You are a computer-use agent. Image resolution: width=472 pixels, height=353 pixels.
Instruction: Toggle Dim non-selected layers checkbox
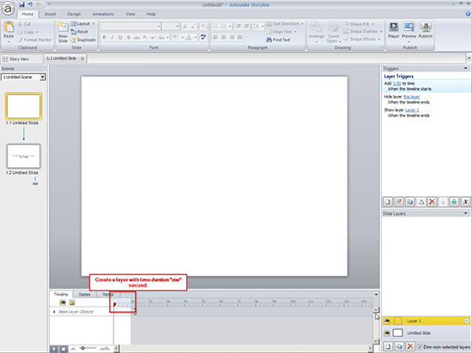[x=420, y=347]
